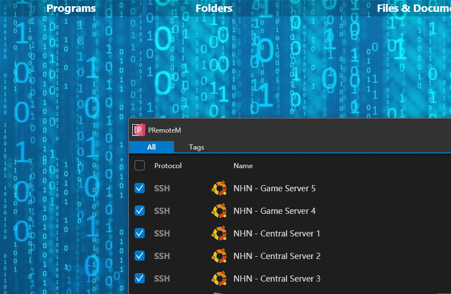Uncheck NHN - Game Server 4 checkbox

(x=140, y=210)
